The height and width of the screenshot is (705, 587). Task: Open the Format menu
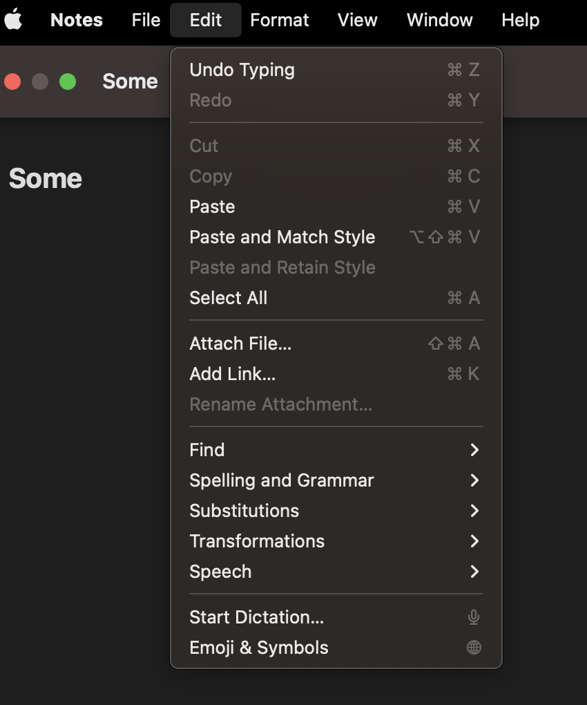point(280,20)
